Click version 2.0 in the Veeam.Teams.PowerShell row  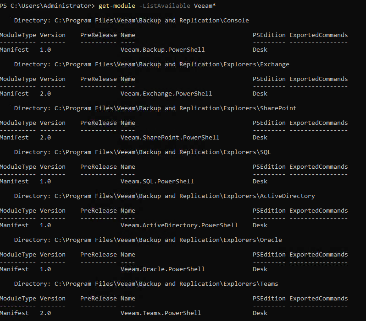tap(45, 313)
